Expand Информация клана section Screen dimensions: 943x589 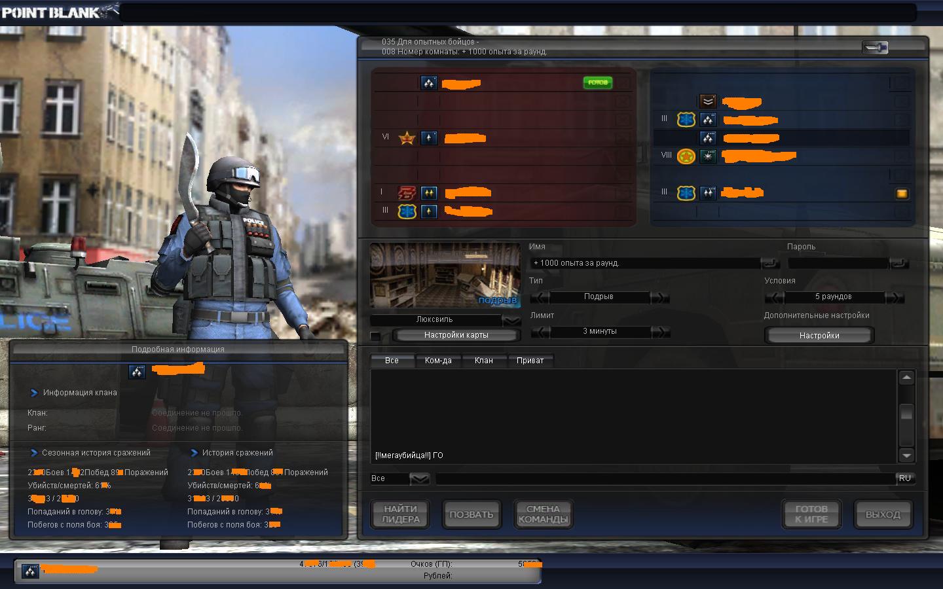click(34, 393)
